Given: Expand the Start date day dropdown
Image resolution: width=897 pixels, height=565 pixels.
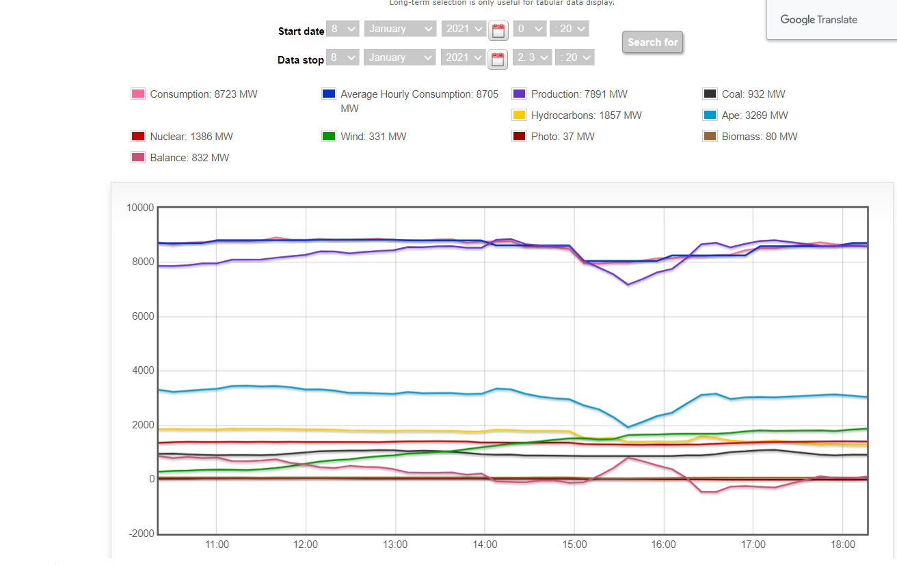Looking at the screenshot, I should click(343, 29).
